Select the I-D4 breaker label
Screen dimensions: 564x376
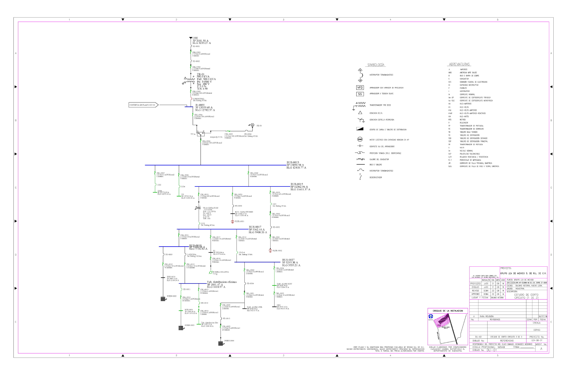(x=183, y=187)
